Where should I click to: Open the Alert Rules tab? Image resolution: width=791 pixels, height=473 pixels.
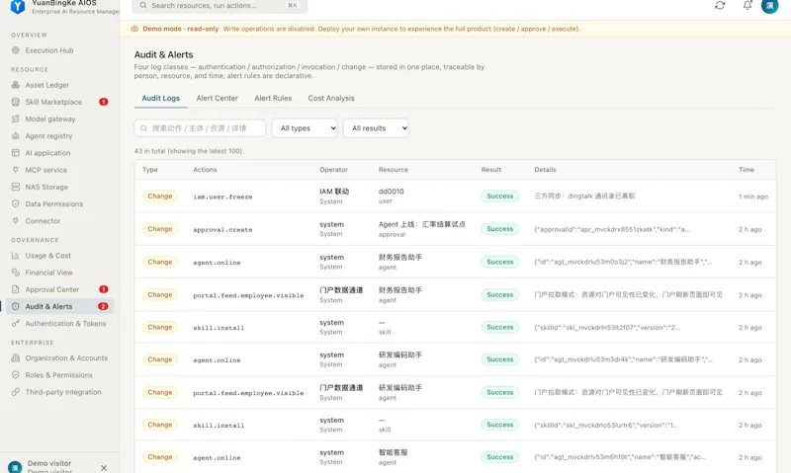pos(273,98)
